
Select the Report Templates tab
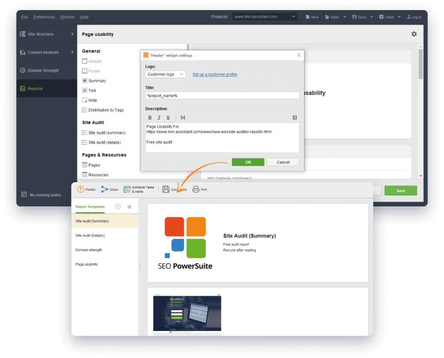(90, 207)
